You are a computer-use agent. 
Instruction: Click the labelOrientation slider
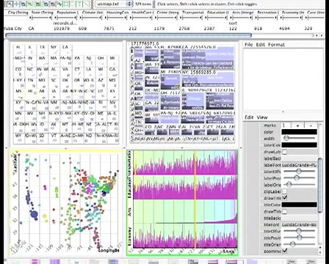pos(299,185)
